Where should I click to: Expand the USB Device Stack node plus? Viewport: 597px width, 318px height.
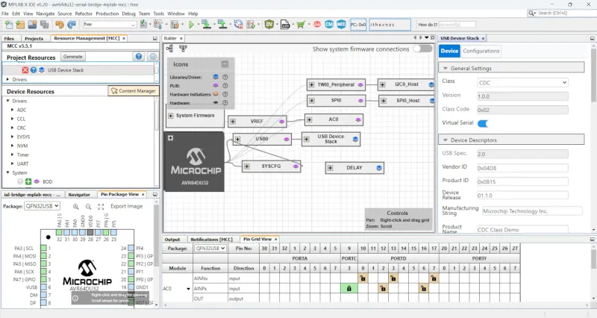307,139
